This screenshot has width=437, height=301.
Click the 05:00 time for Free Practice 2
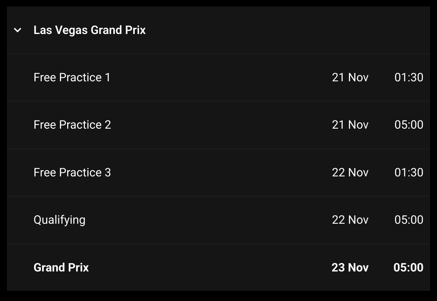pos(409,125)
